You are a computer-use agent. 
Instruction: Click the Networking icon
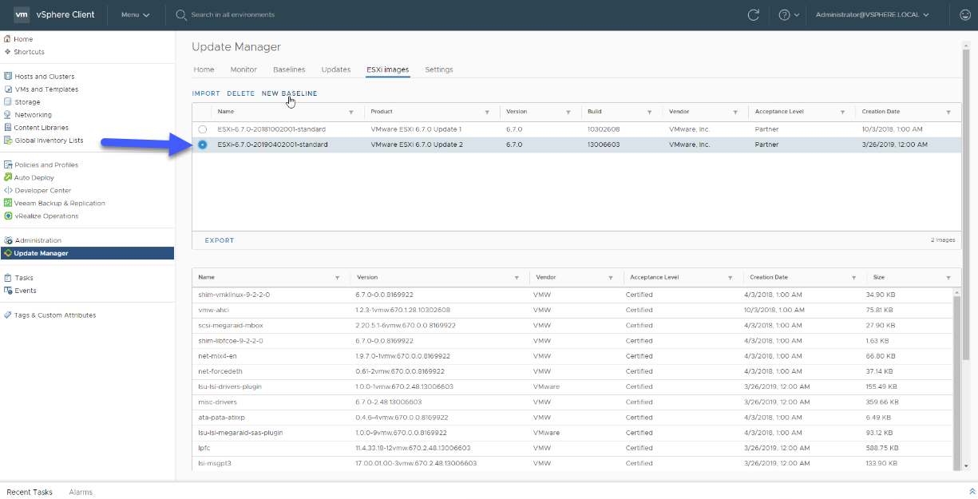[7, 115]
